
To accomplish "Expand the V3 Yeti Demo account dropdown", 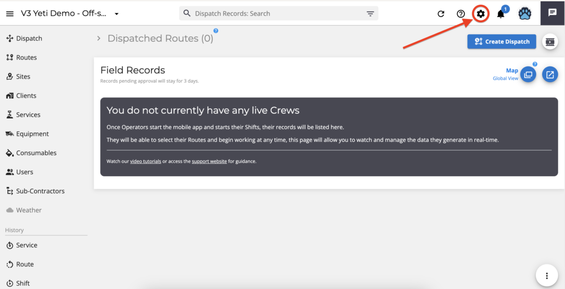I will pyautogui.click(x=116, y=14).
